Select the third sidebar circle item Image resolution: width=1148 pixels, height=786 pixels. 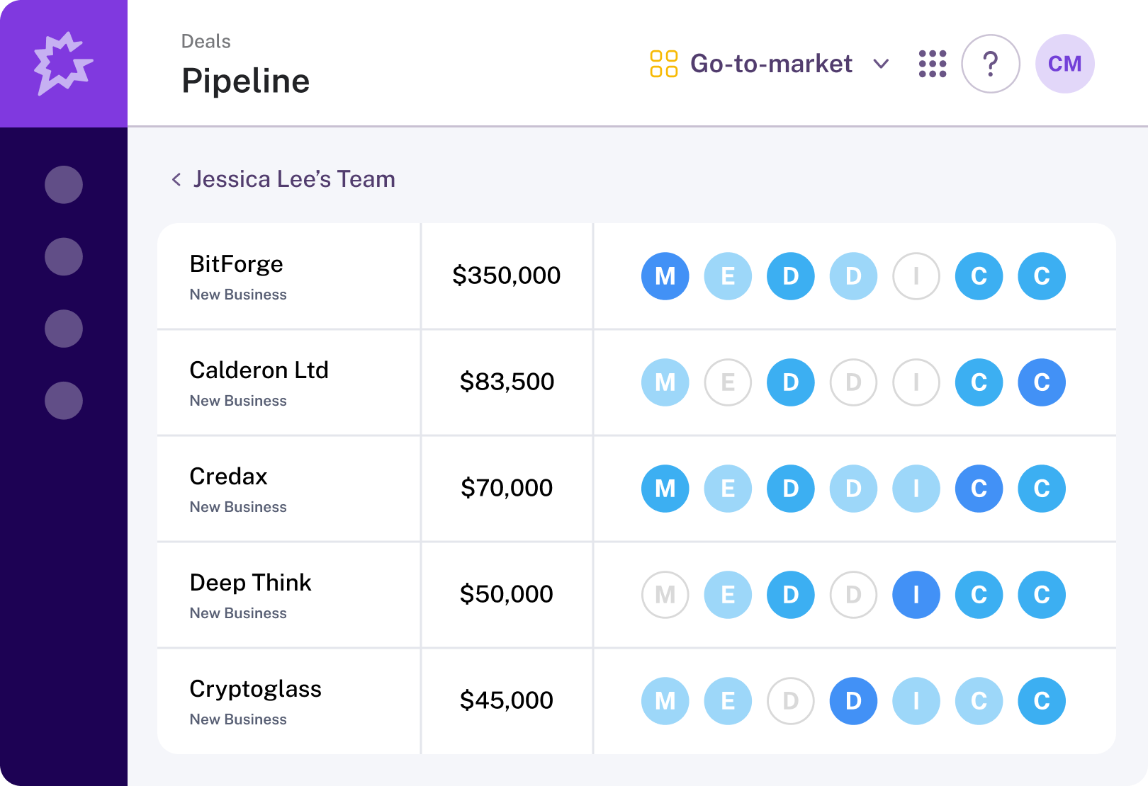pos(64,329)
